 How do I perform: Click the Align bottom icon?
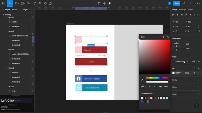(x=194, y=15)
